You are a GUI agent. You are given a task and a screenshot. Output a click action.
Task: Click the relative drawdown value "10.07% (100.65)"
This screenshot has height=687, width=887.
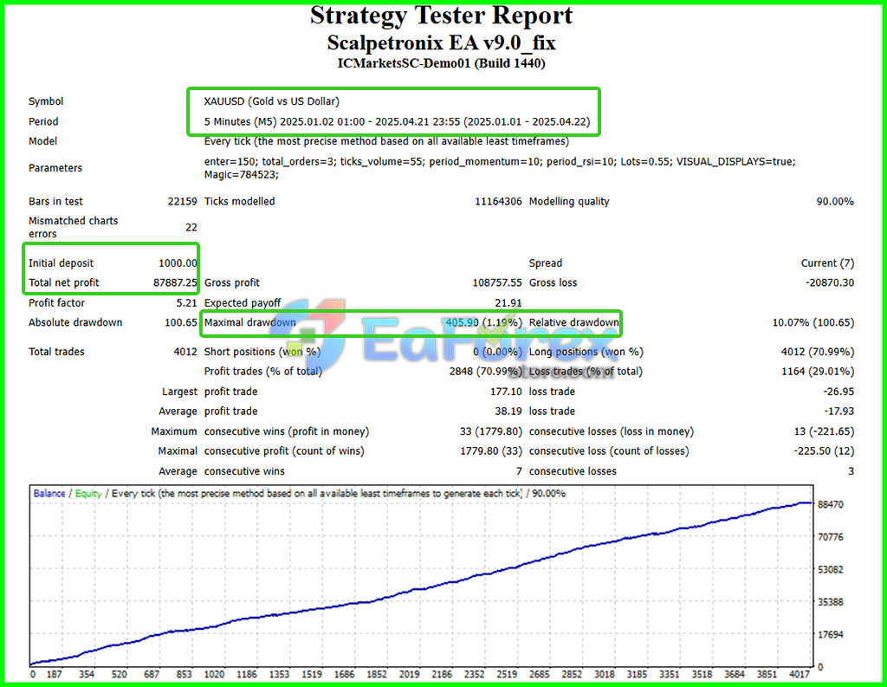tap(813, 322)
